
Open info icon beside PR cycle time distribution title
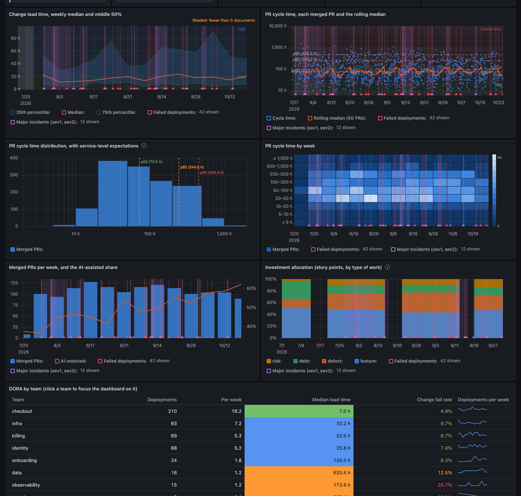[144, 146]
